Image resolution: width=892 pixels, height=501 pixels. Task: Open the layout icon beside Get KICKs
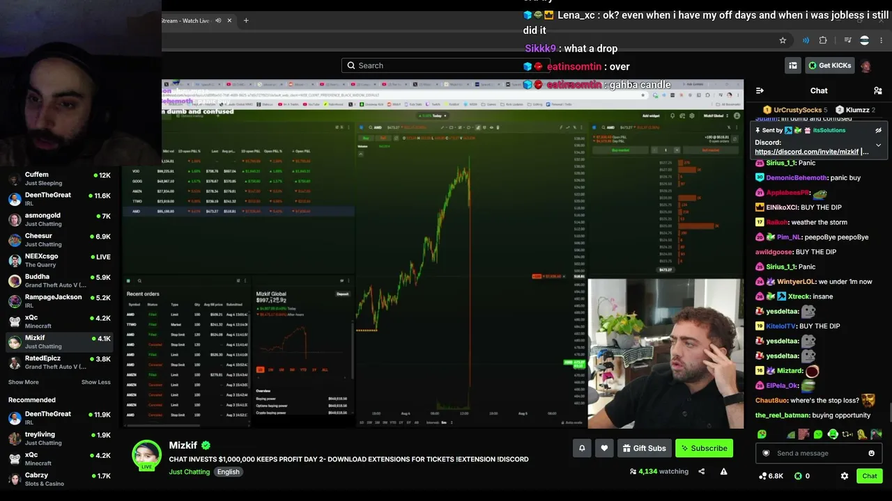click(x=793, y=65)
